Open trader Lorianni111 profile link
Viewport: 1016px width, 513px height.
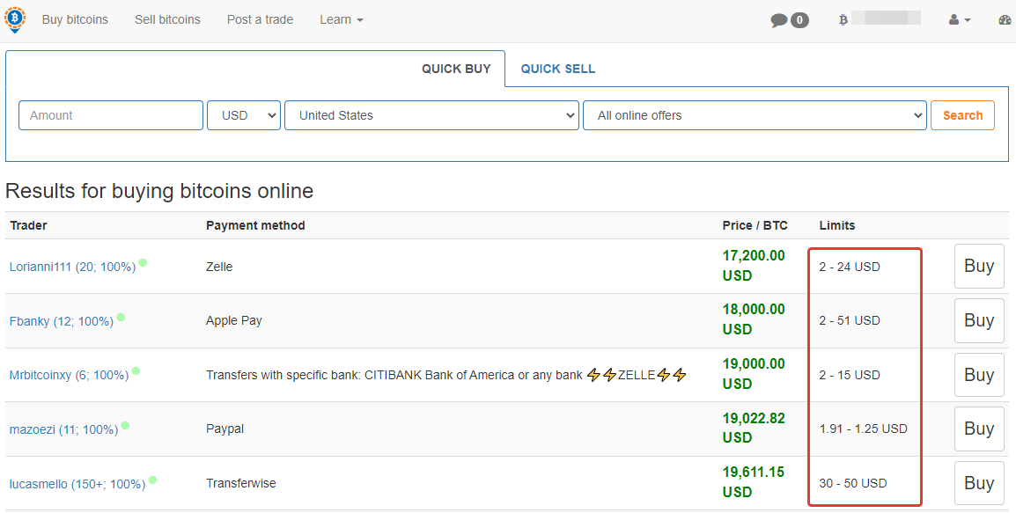[72, 267]
